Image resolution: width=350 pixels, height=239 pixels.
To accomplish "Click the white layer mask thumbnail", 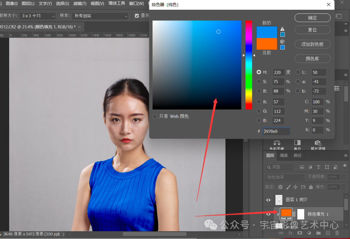I will coord(301,214).
